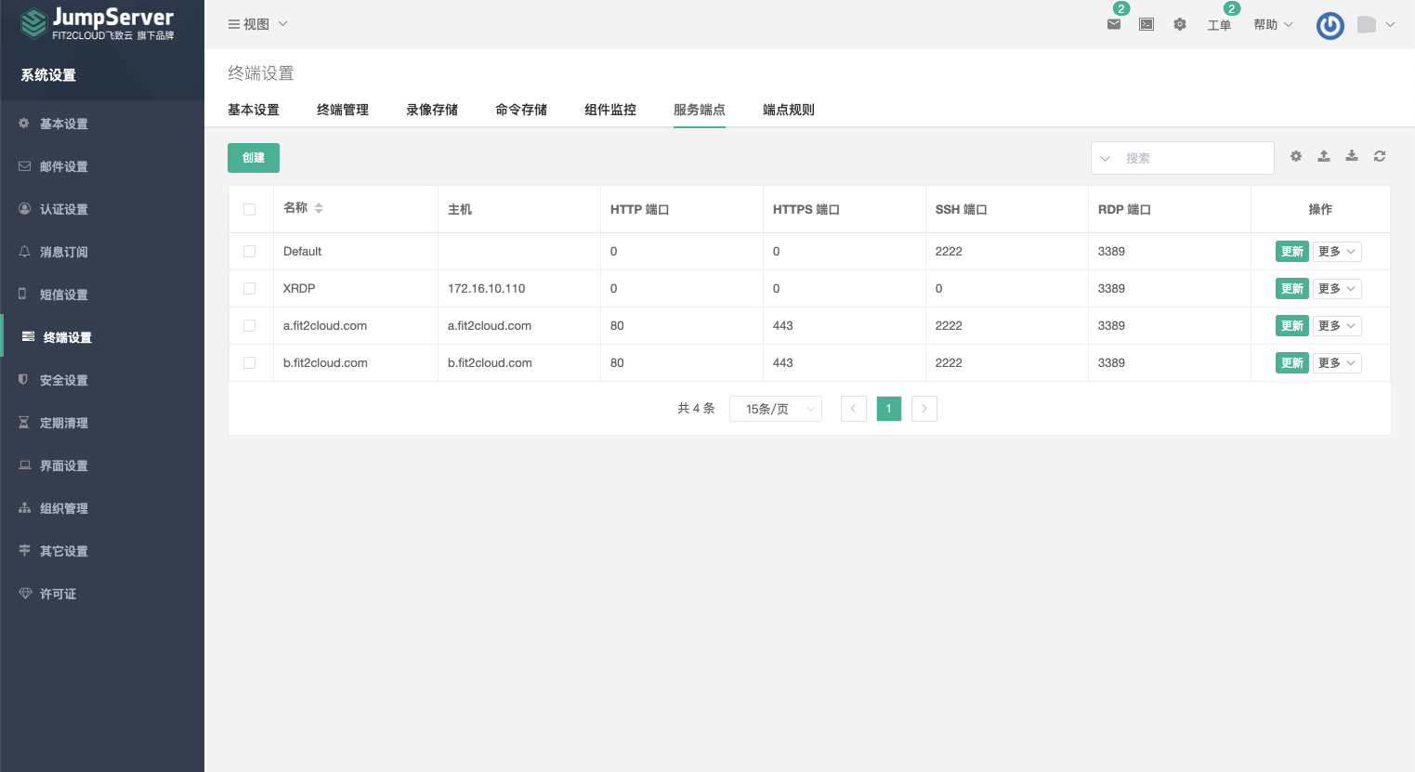
Task: Click inside the 搜索 search input field
Action: click(x=1194, y=157)
